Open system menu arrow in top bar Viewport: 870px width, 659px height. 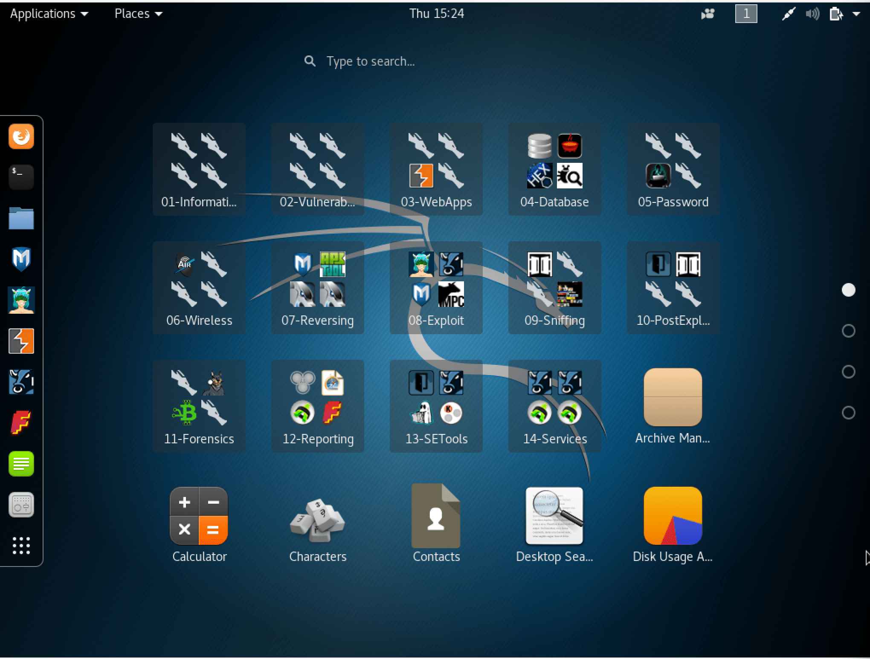tap(856, 14)
